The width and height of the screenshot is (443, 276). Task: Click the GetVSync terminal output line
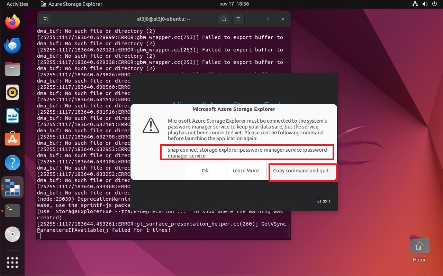[162, 227]
